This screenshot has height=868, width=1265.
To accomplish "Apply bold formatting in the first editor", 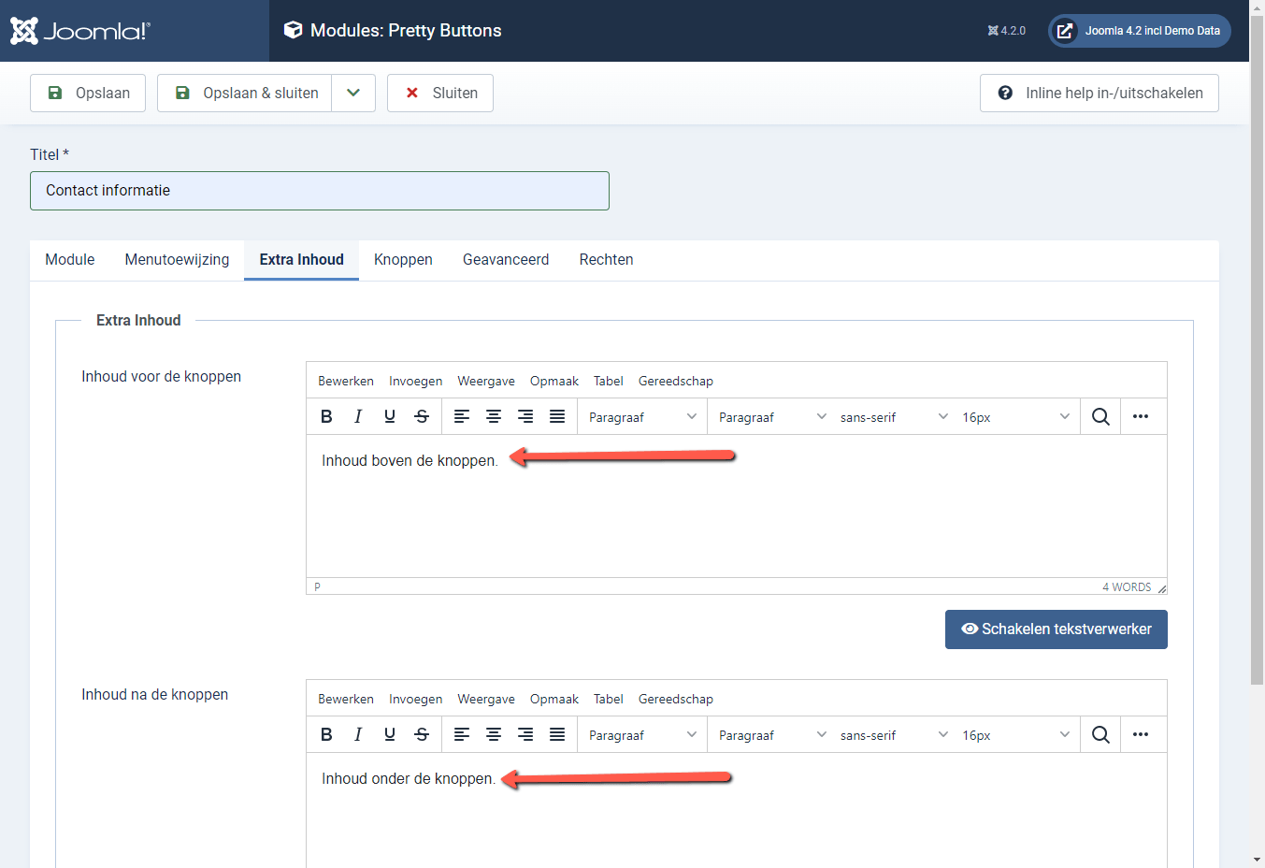I will 326,415.
